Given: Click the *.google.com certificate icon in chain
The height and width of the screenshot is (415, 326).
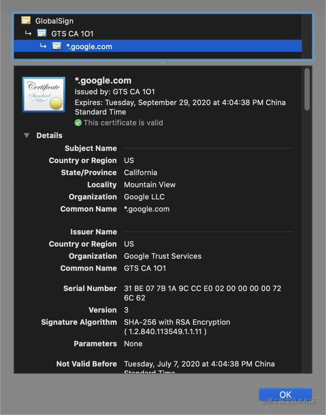Looking at the screenshot, I should pos(57,46).
